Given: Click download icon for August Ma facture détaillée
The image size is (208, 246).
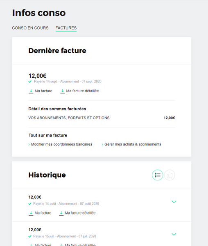Looking at the screenshot, I should (61, 213).
